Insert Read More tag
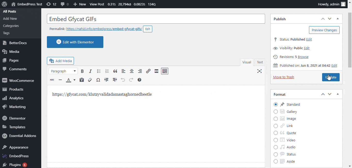Image resolution: width=352 pixels, height=168 pixels. (156, 71)
